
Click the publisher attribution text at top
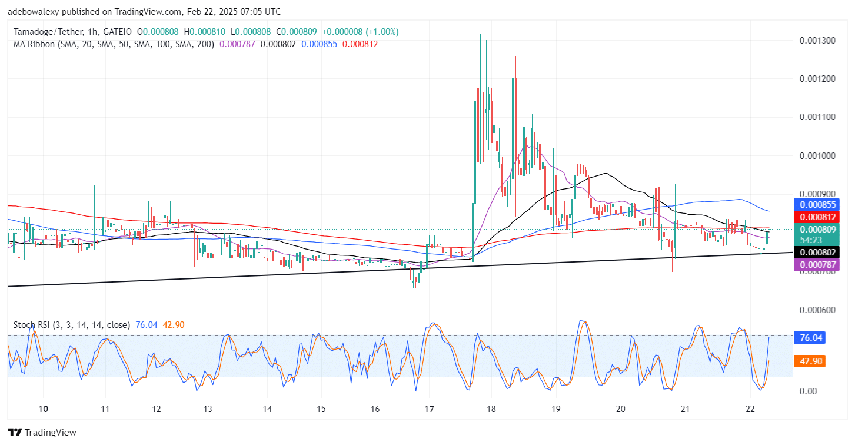[144, 11]
